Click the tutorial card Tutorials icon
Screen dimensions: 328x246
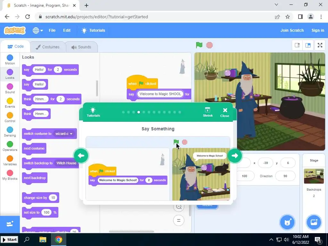pos(93,112)
